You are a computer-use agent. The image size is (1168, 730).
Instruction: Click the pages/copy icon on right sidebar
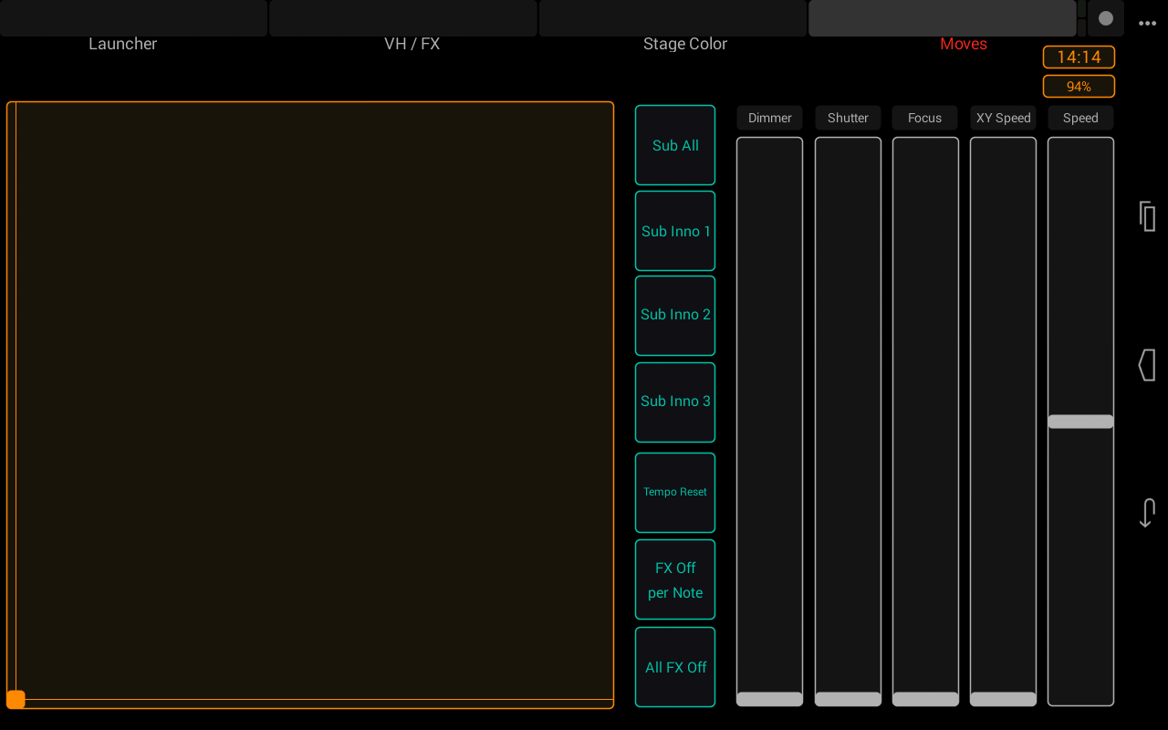(1147, 216)
